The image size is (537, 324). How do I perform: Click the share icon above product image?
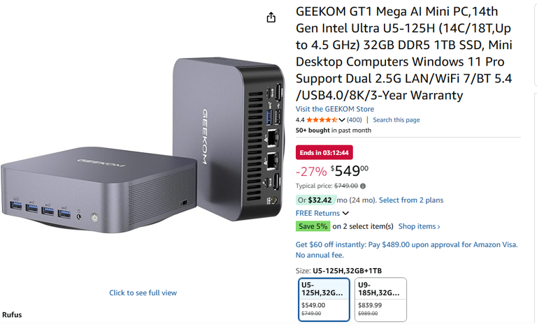coord(271,17)
